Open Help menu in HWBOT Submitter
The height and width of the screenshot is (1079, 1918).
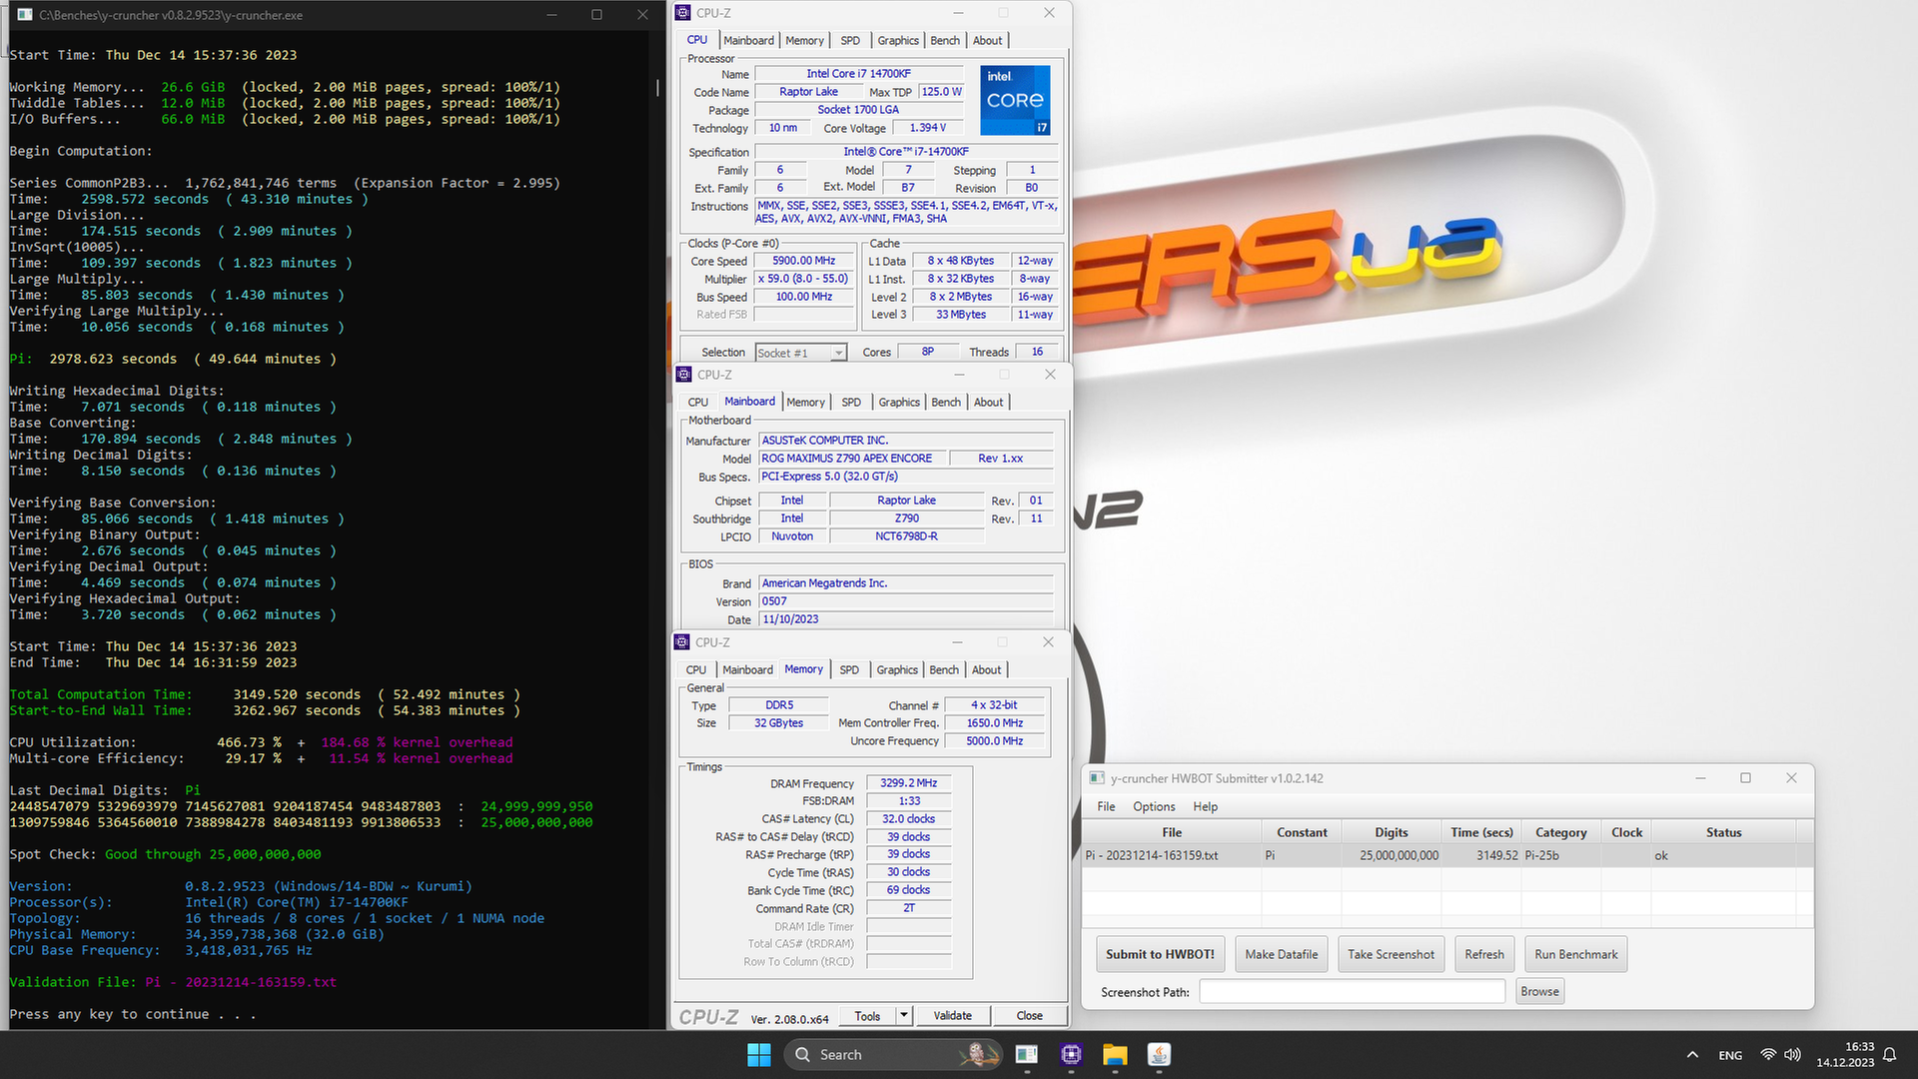(x=1205, y=806)
